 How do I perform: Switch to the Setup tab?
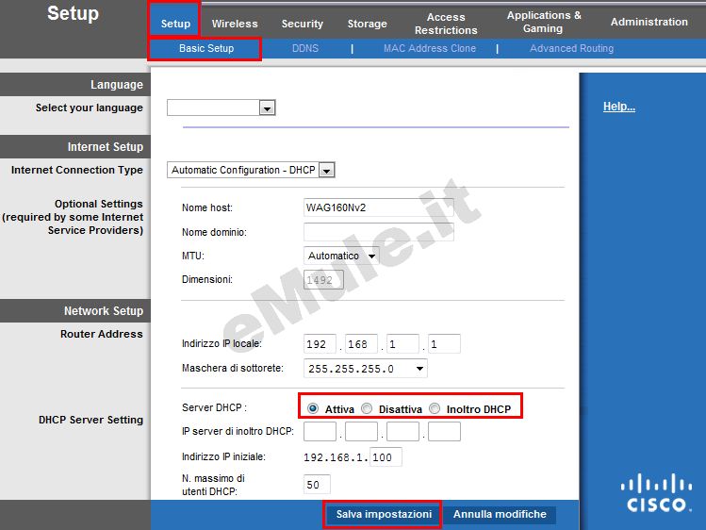coord(175,24)
